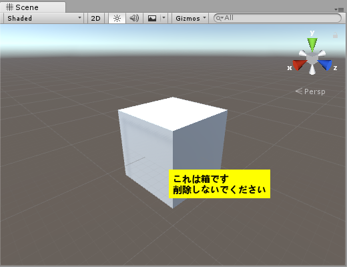Open the Gizmos dropdown menu
The image size is (347, 267).
click(191, 18)
